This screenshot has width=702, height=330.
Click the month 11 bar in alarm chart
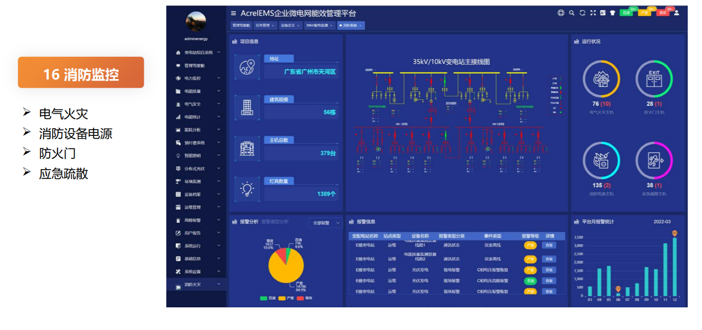point(665,270)
